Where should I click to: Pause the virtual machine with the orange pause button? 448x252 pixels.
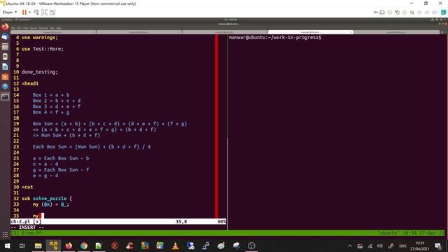click(24, 13)
